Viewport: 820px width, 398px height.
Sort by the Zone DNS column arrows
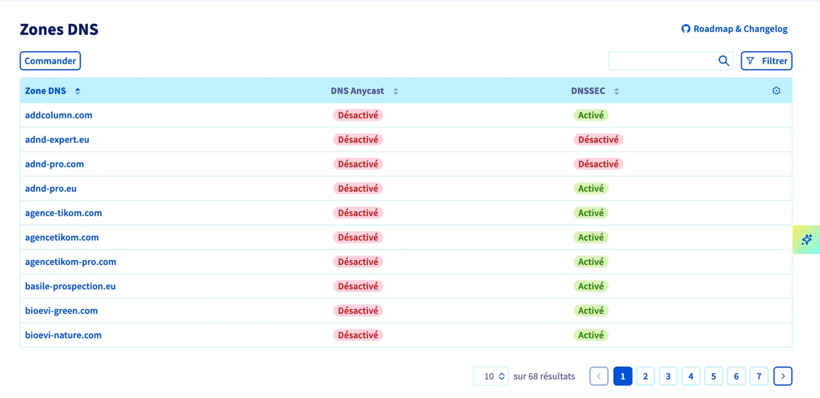point(77,91)
